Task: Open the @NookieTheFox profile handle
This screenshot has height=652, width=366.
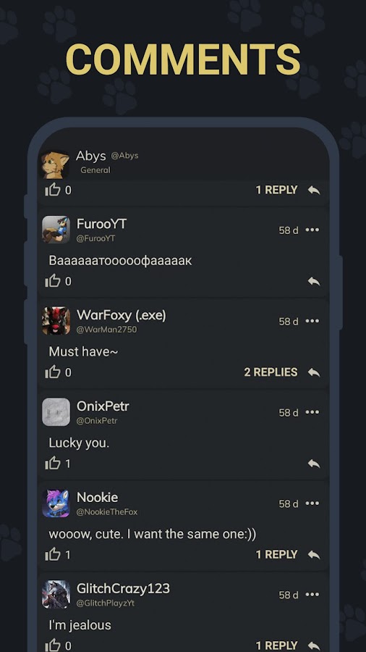Action: point(107,512)
